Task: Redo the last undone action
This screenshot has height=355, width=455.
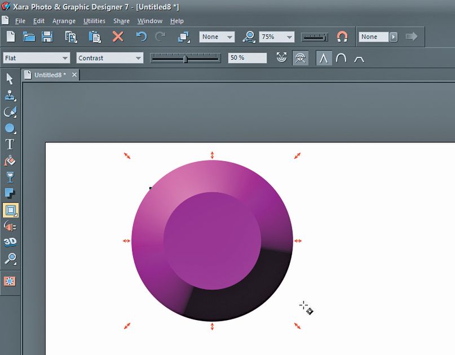Action: pyautogui.click(x=160, y=37)
